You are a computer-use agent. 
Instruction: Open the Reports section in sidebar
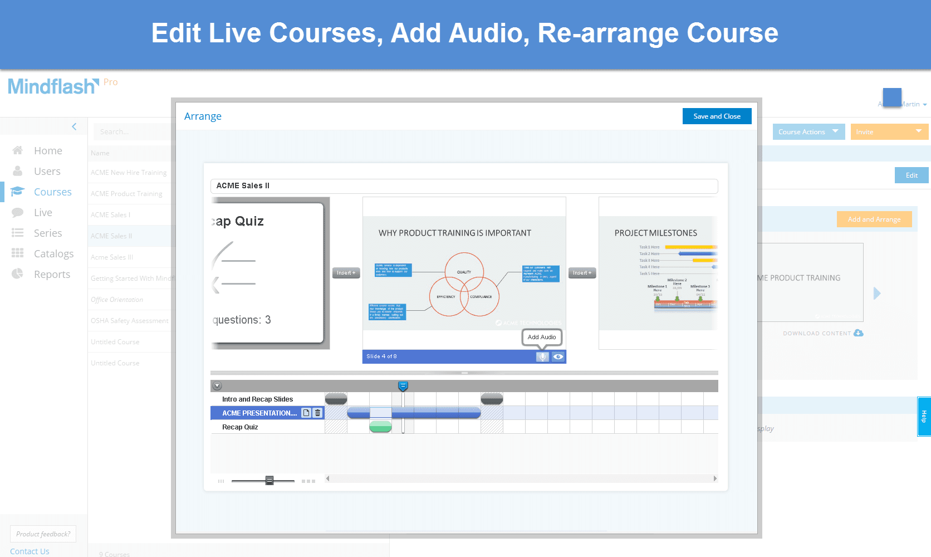click(52, 274)
